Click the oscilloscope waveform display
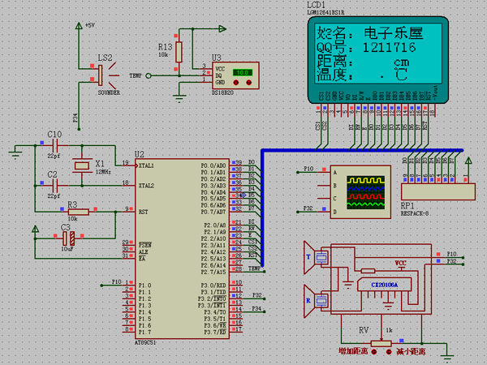 (365, 191)
